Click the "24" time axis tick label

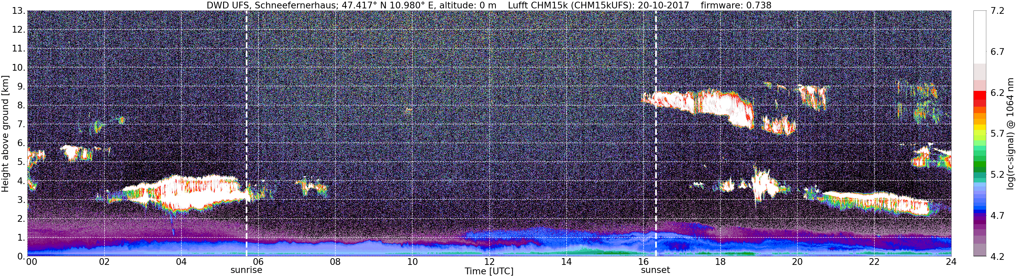click(x=951, y=262)
